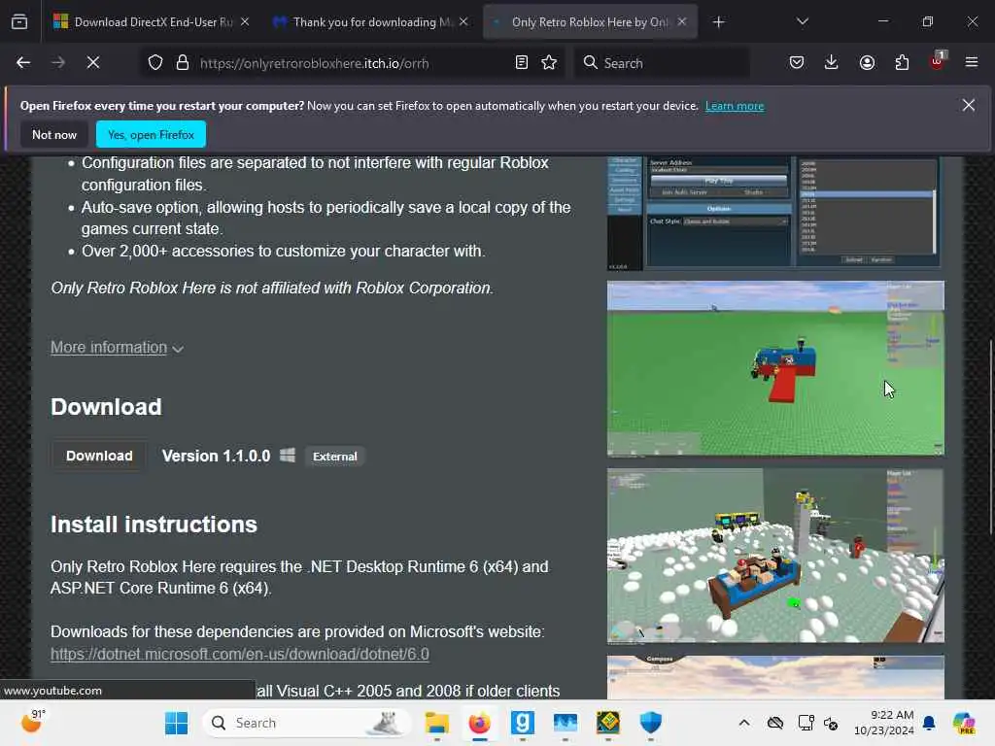Open the blue g app on taskbar

pyautogui.click(x=522, y=723)
